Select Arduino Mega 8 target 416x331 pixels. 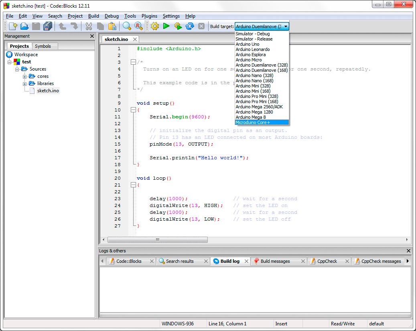tap(262, 117)
